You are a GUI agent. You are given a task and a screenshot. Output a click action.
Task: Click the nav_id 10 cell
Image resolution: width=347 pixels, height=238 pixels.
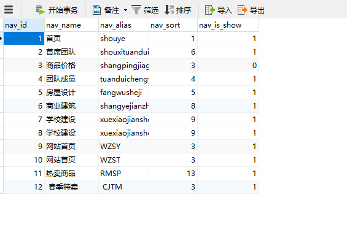pyautogui.click(x=24, y=159)
